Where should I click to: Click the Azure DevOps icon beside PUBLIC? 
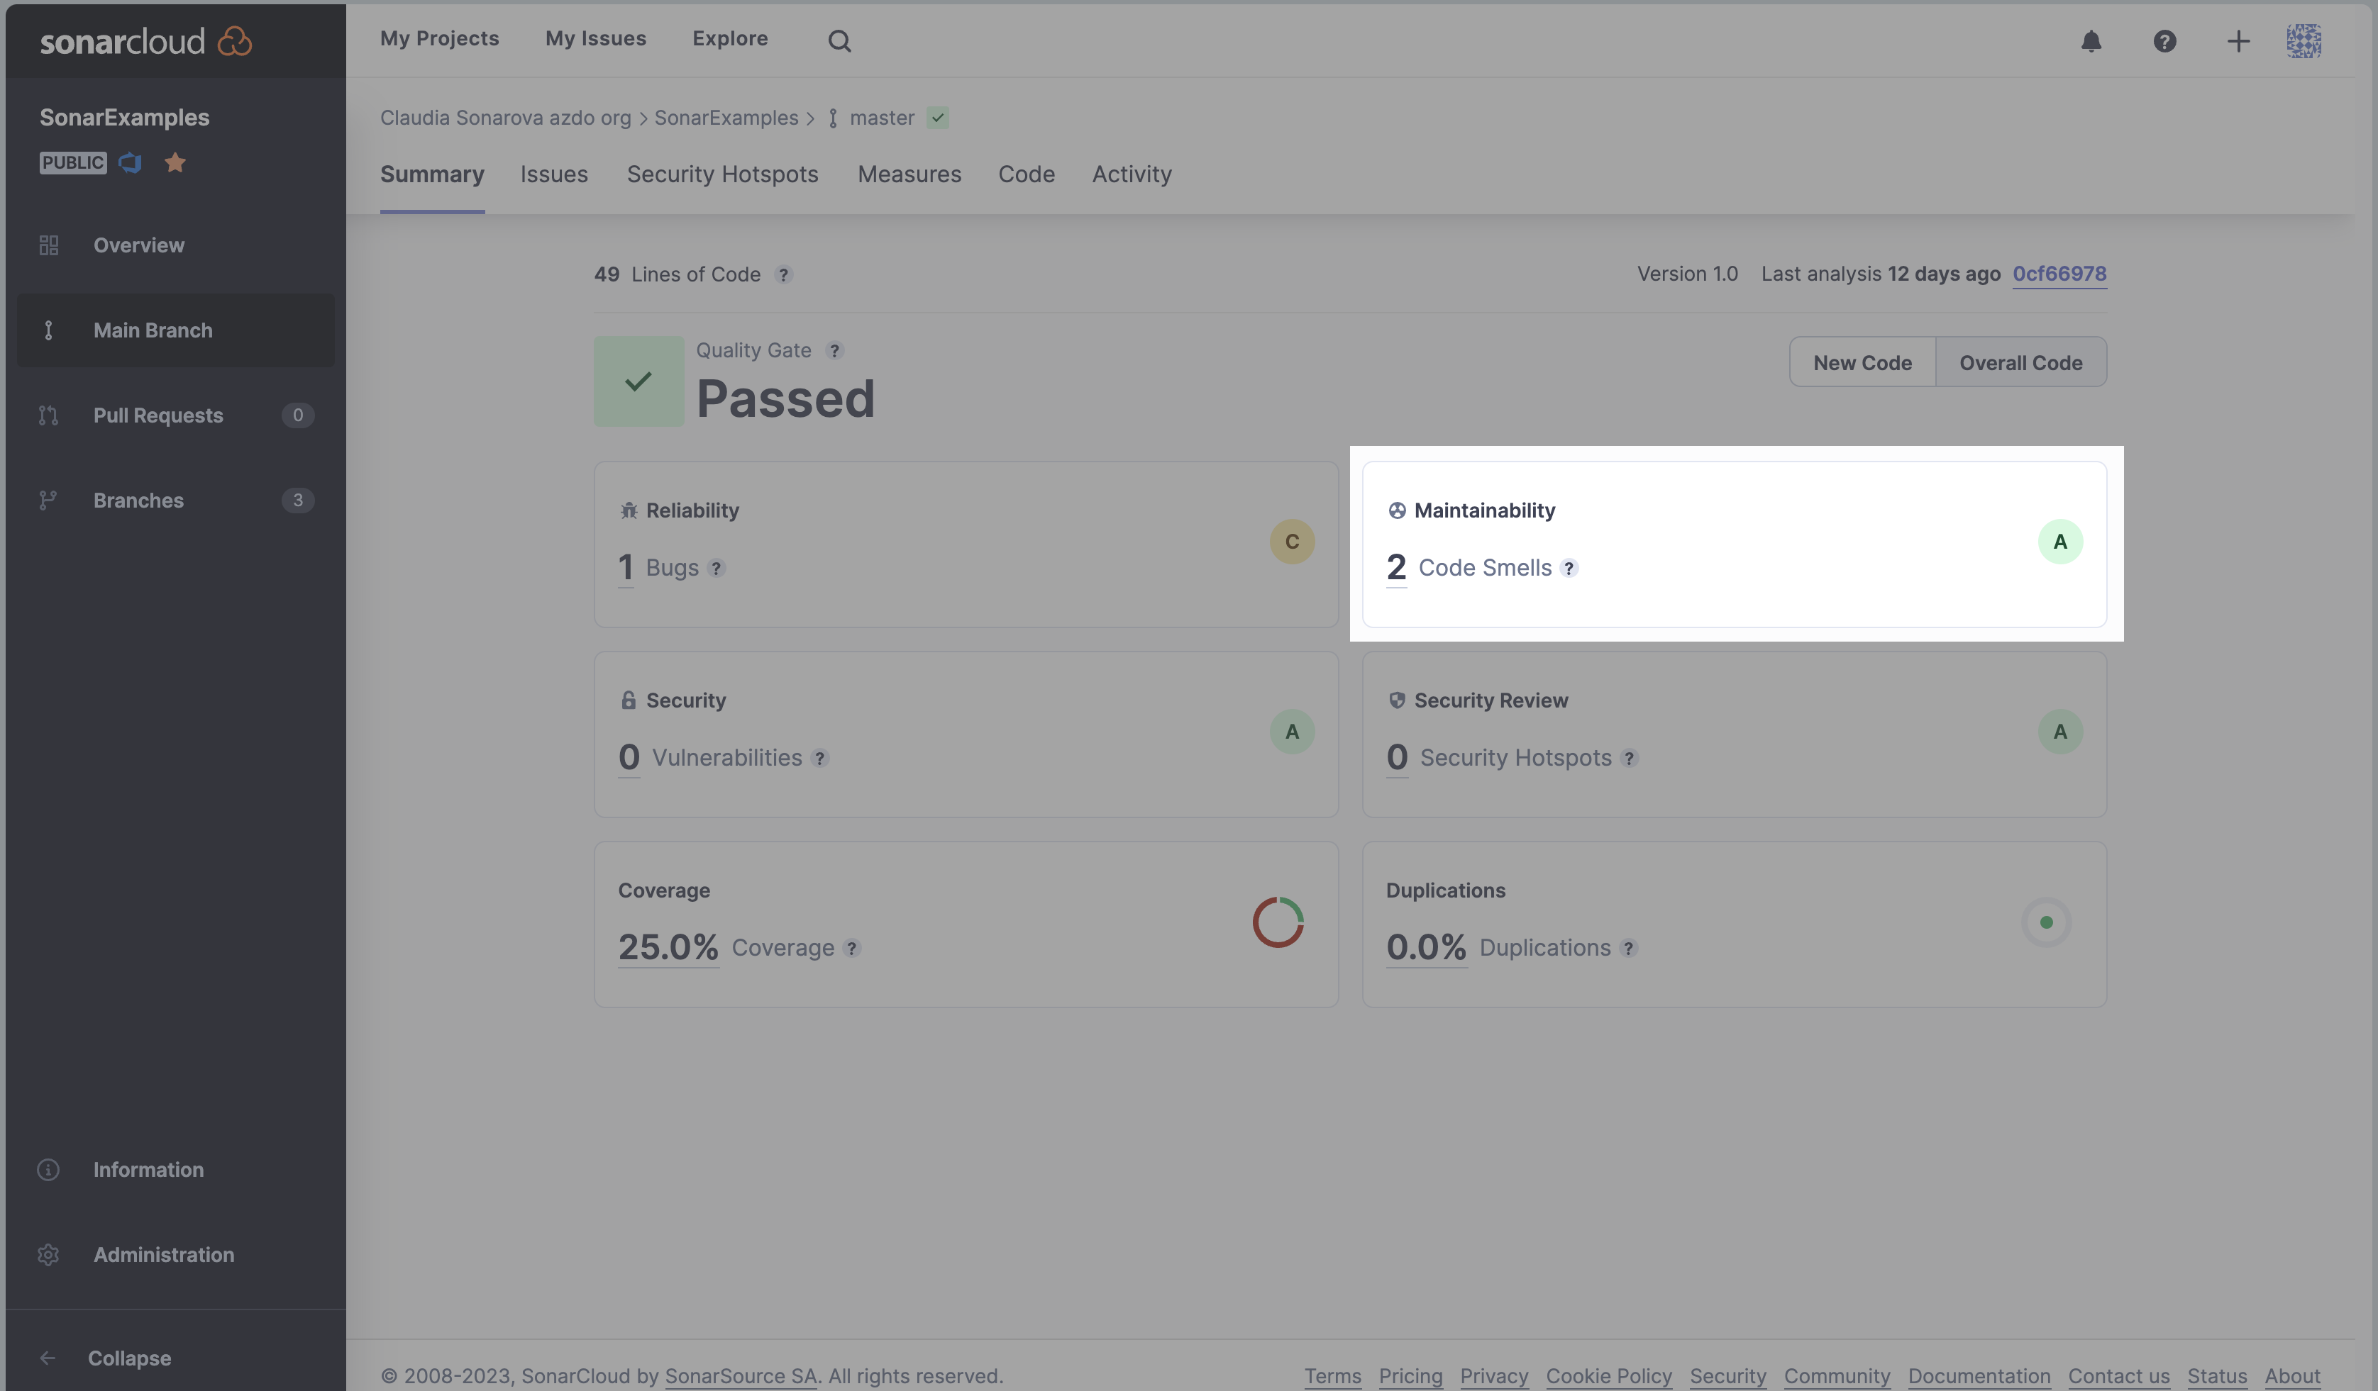pyautogui.click(x=131, y=162)
